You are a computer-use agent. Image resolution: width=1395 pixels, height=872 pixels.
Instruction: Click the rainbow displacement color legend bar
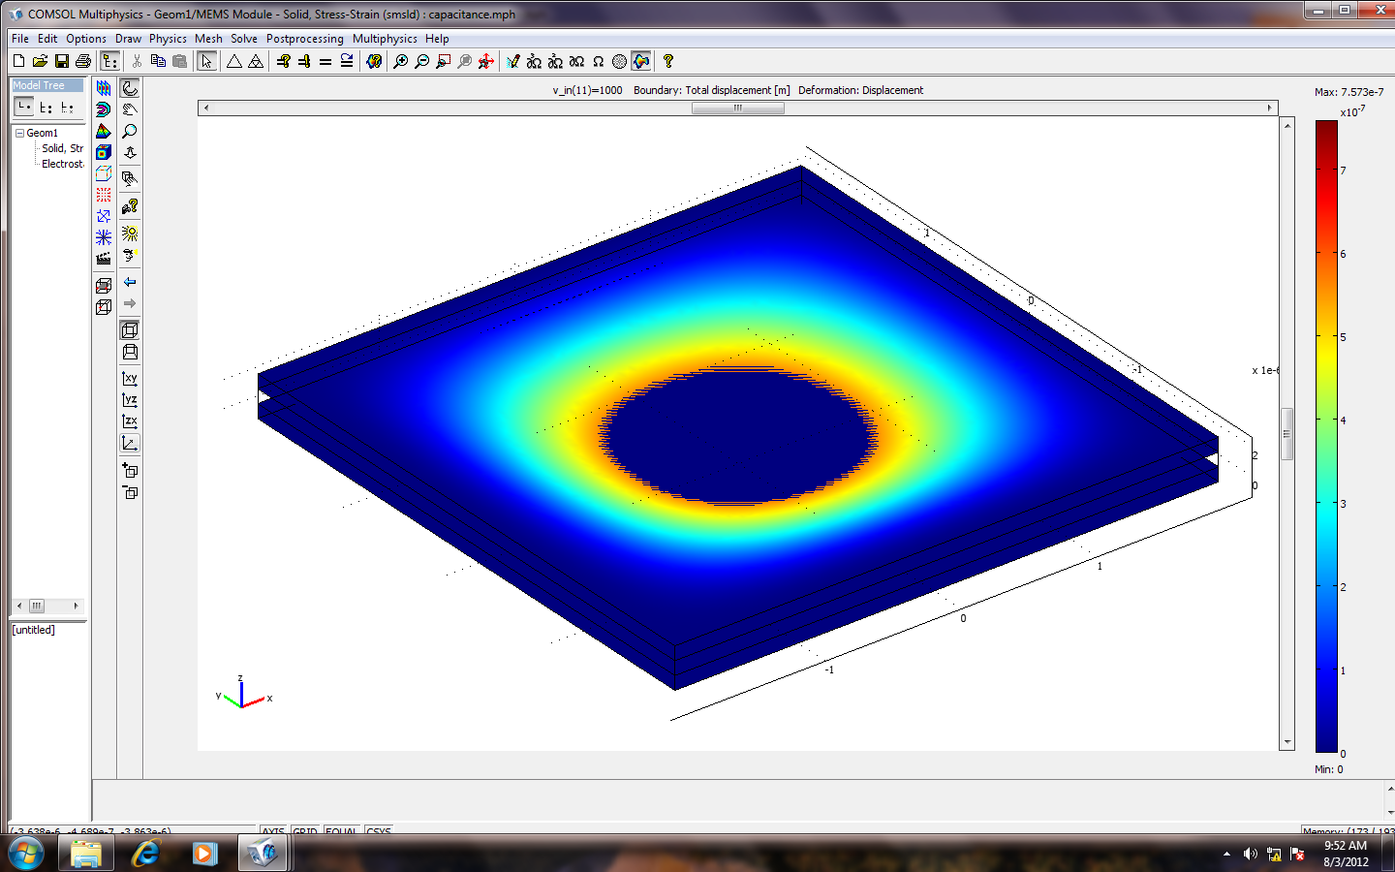pos(1325,436)
